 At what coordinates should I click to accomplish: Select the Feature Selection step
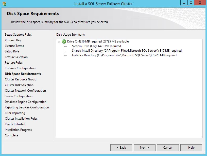(16, 57)
